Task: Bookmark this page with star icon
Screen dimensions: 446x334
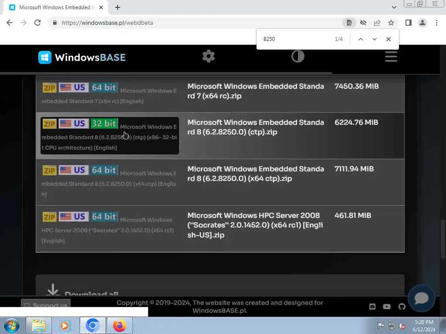Action: 391,23
